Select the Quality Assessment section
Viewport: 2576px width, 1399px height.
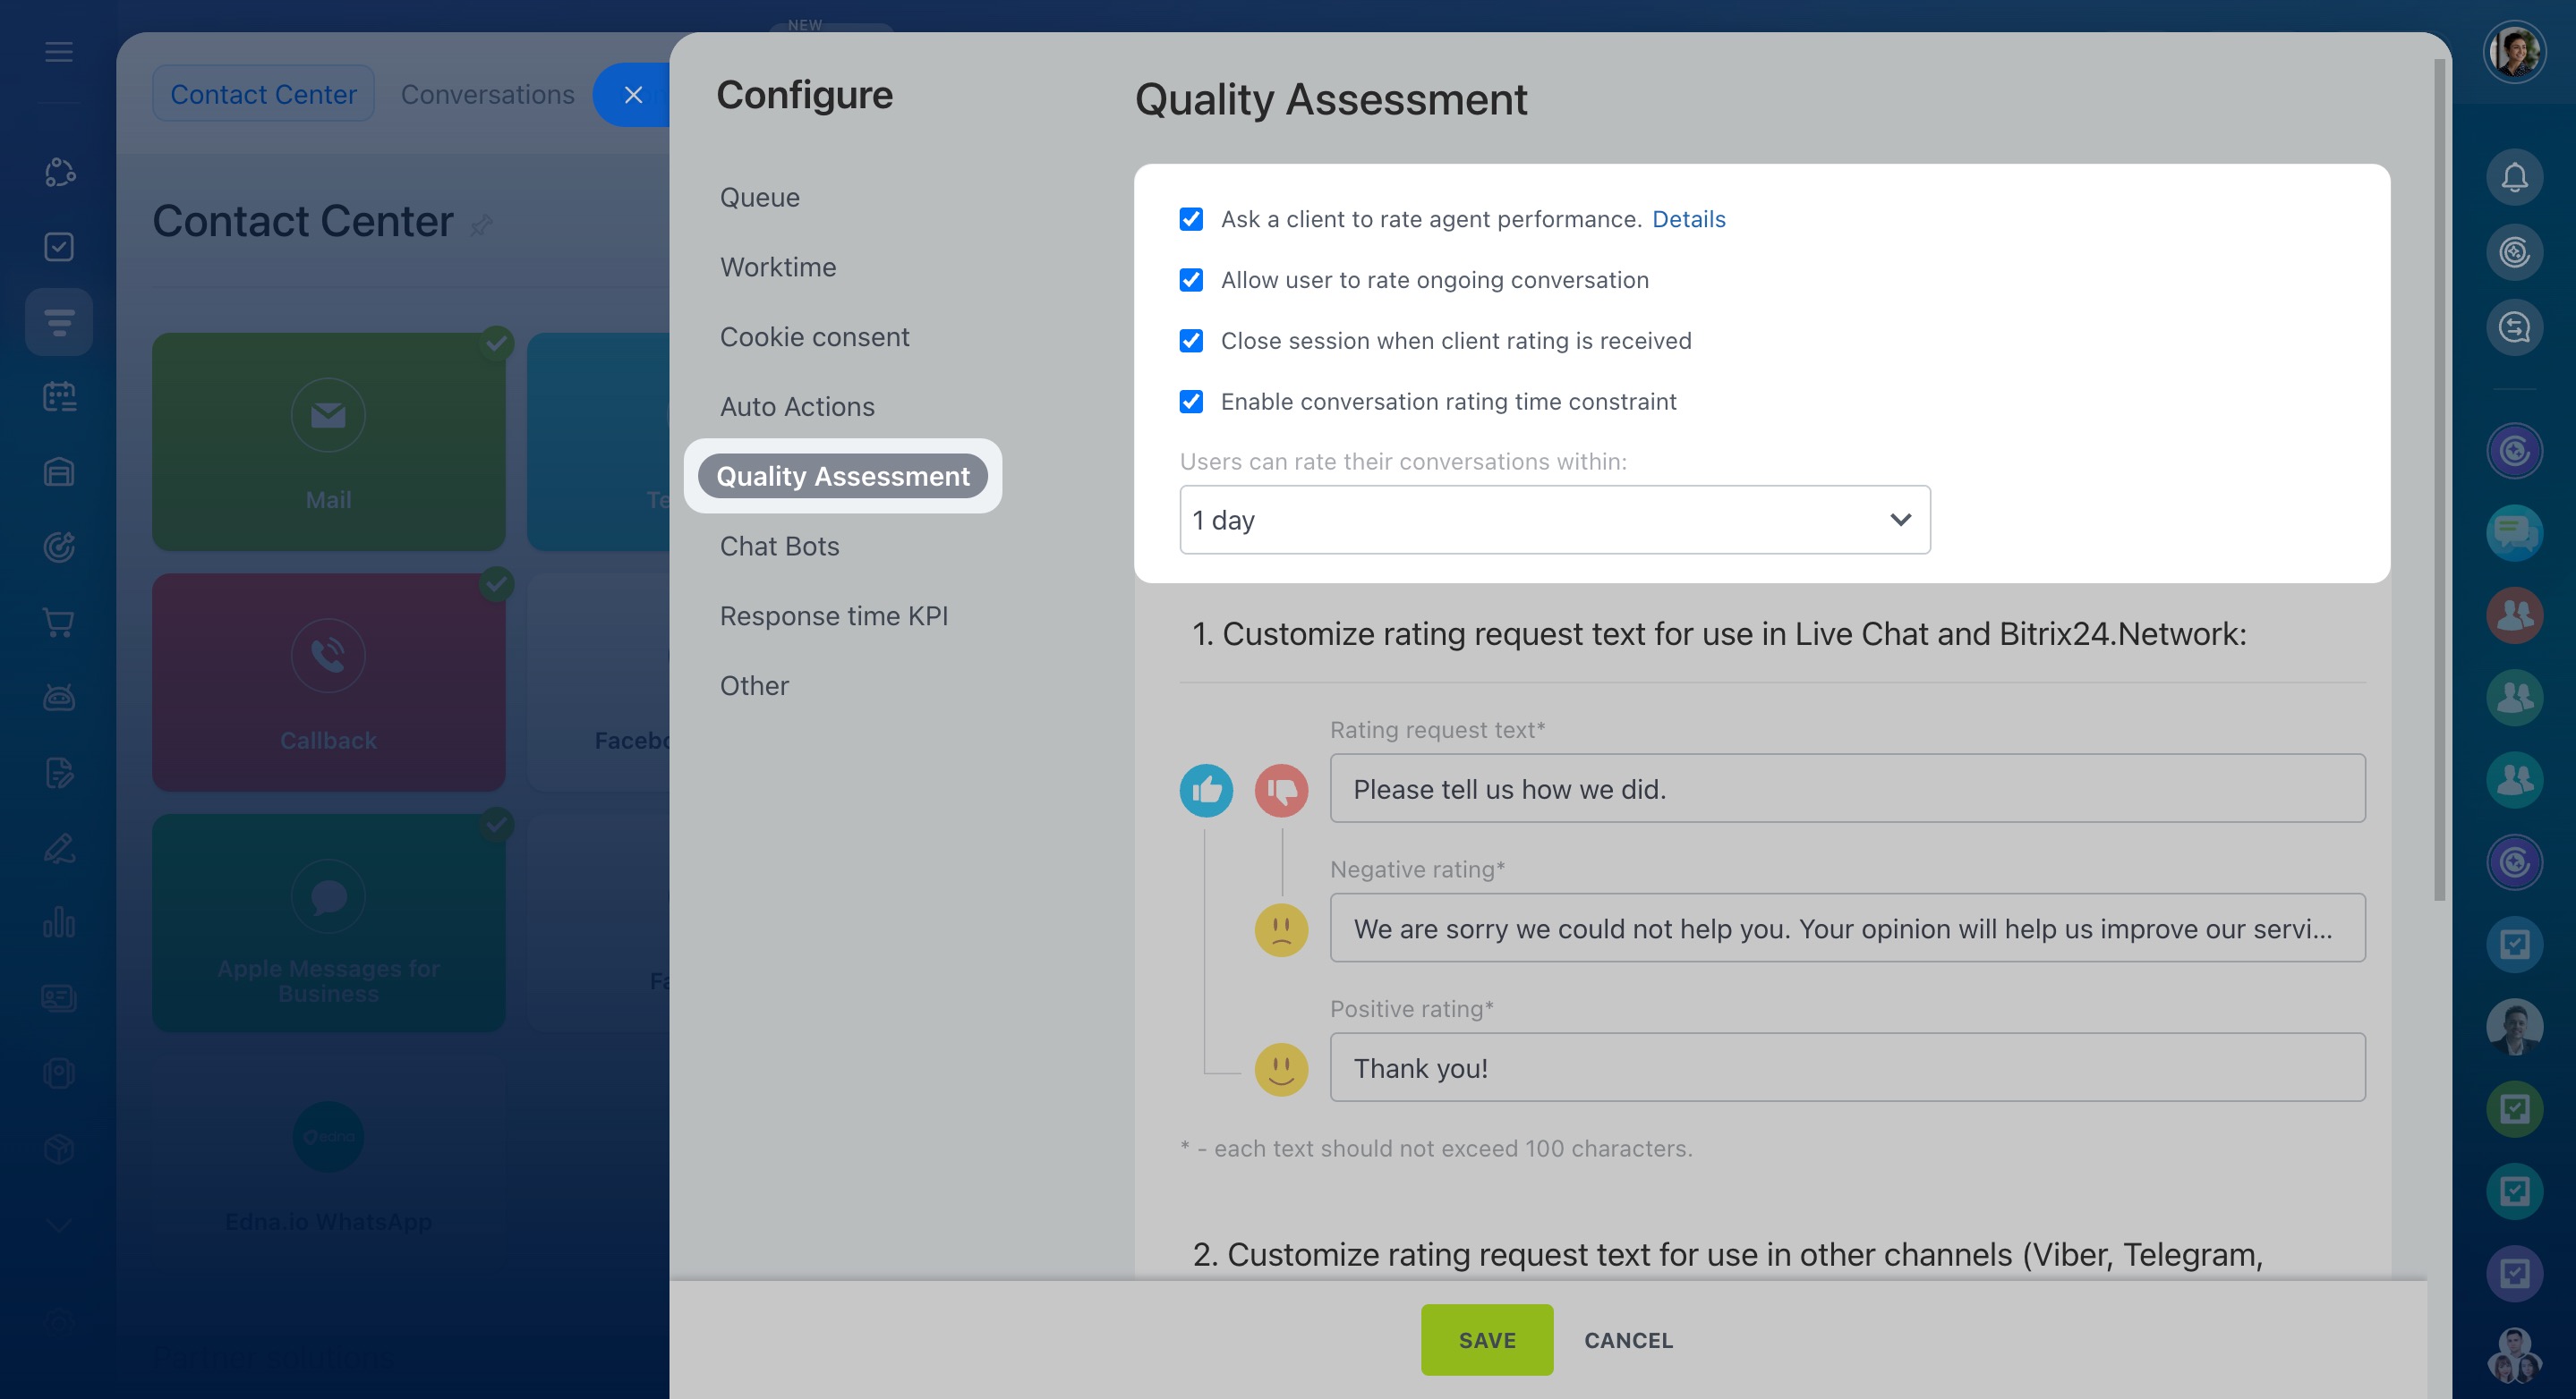843,477
